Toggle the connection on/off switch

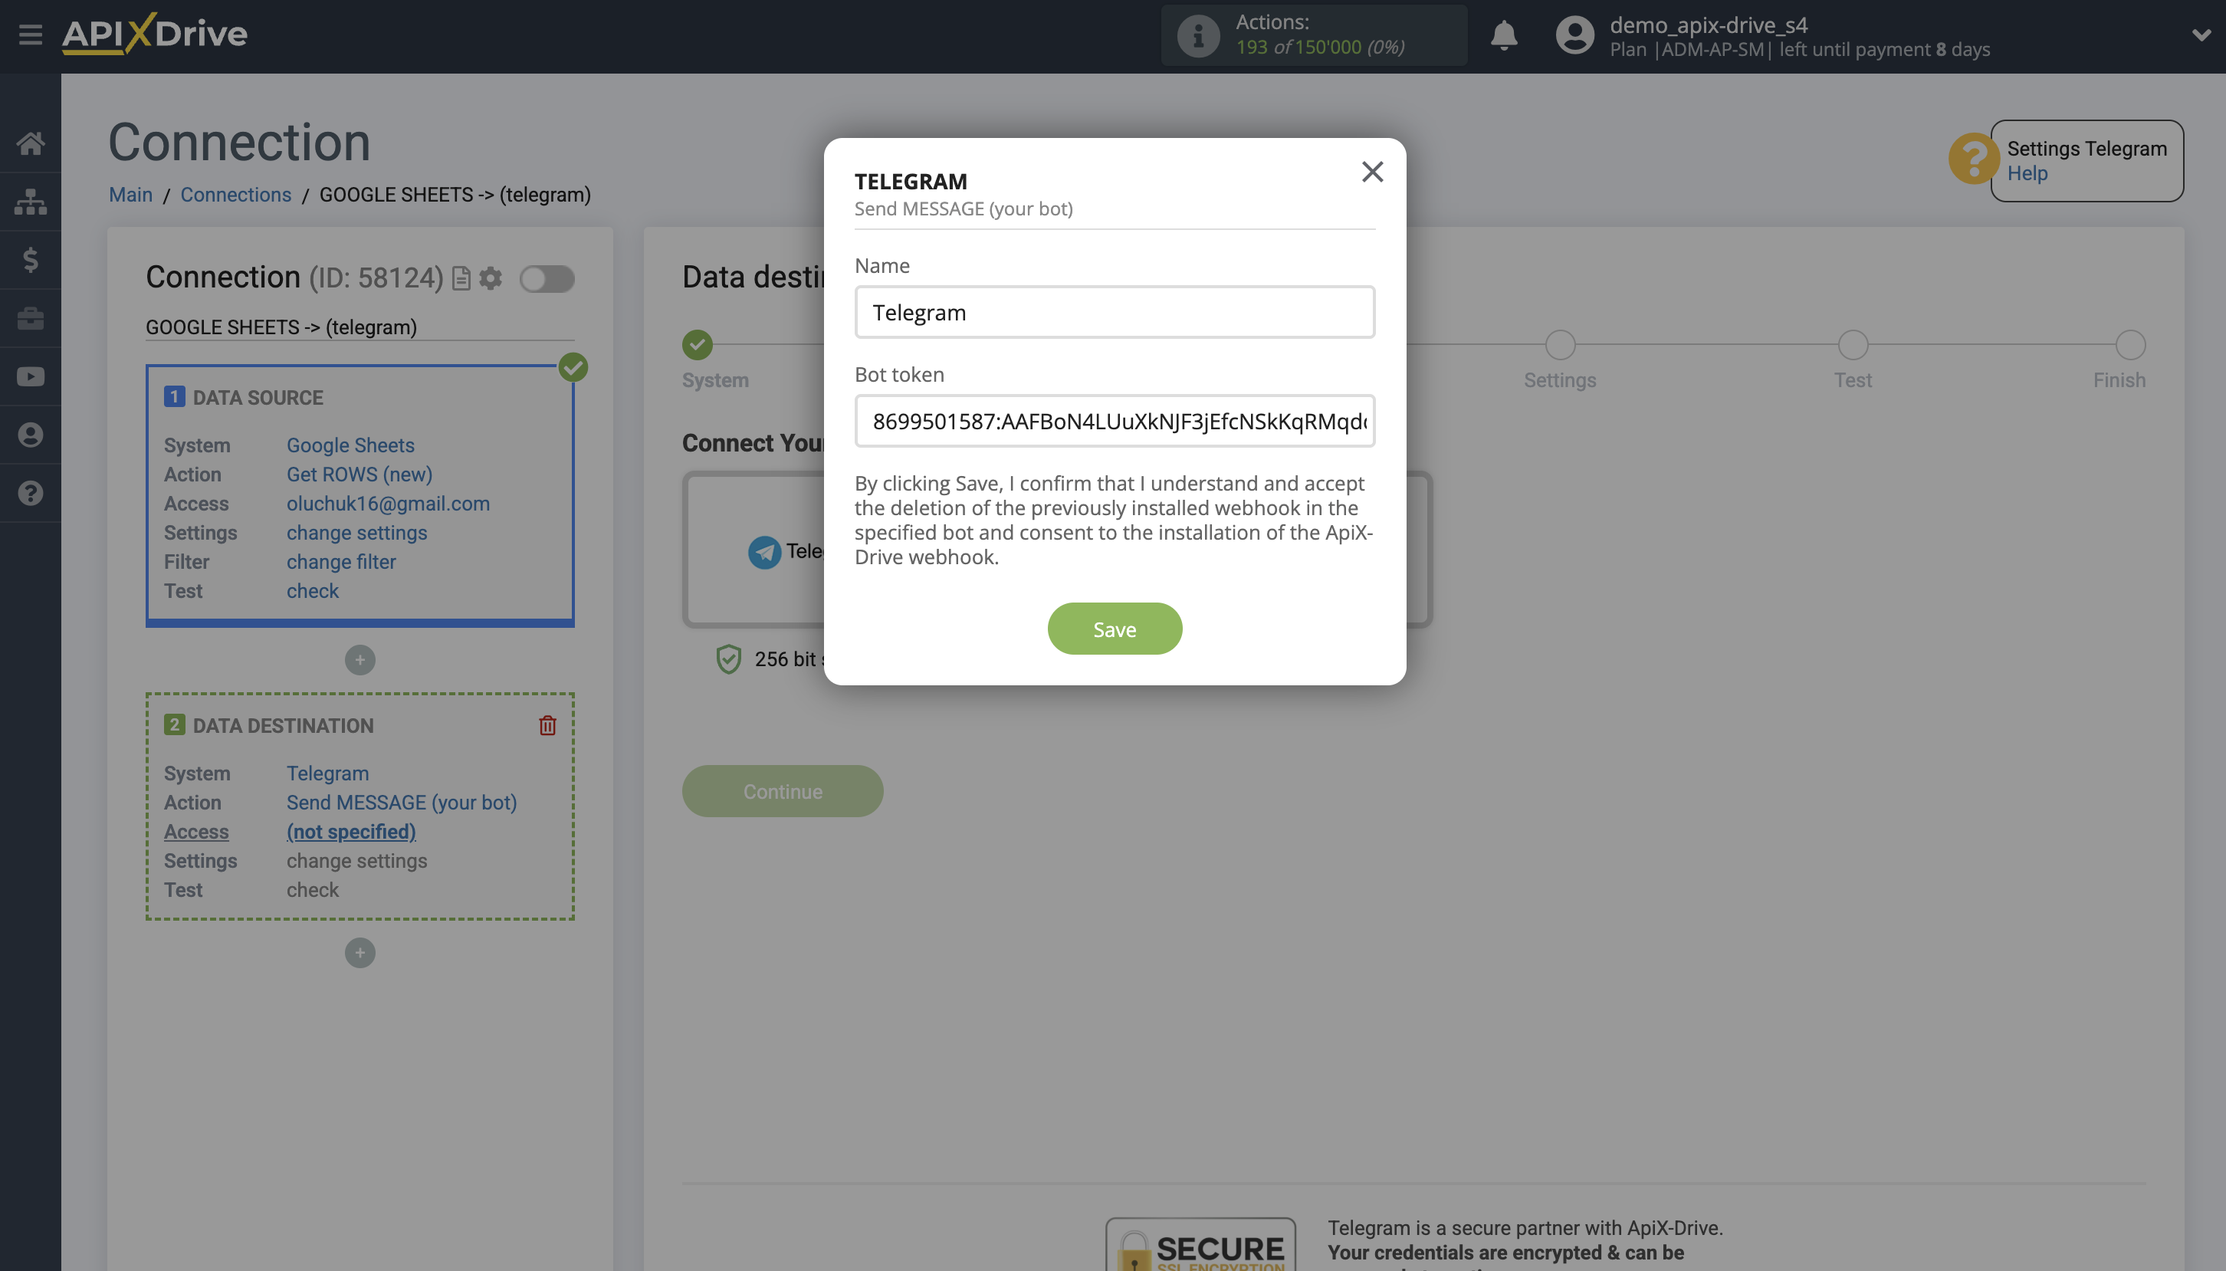tap(548, 278)
